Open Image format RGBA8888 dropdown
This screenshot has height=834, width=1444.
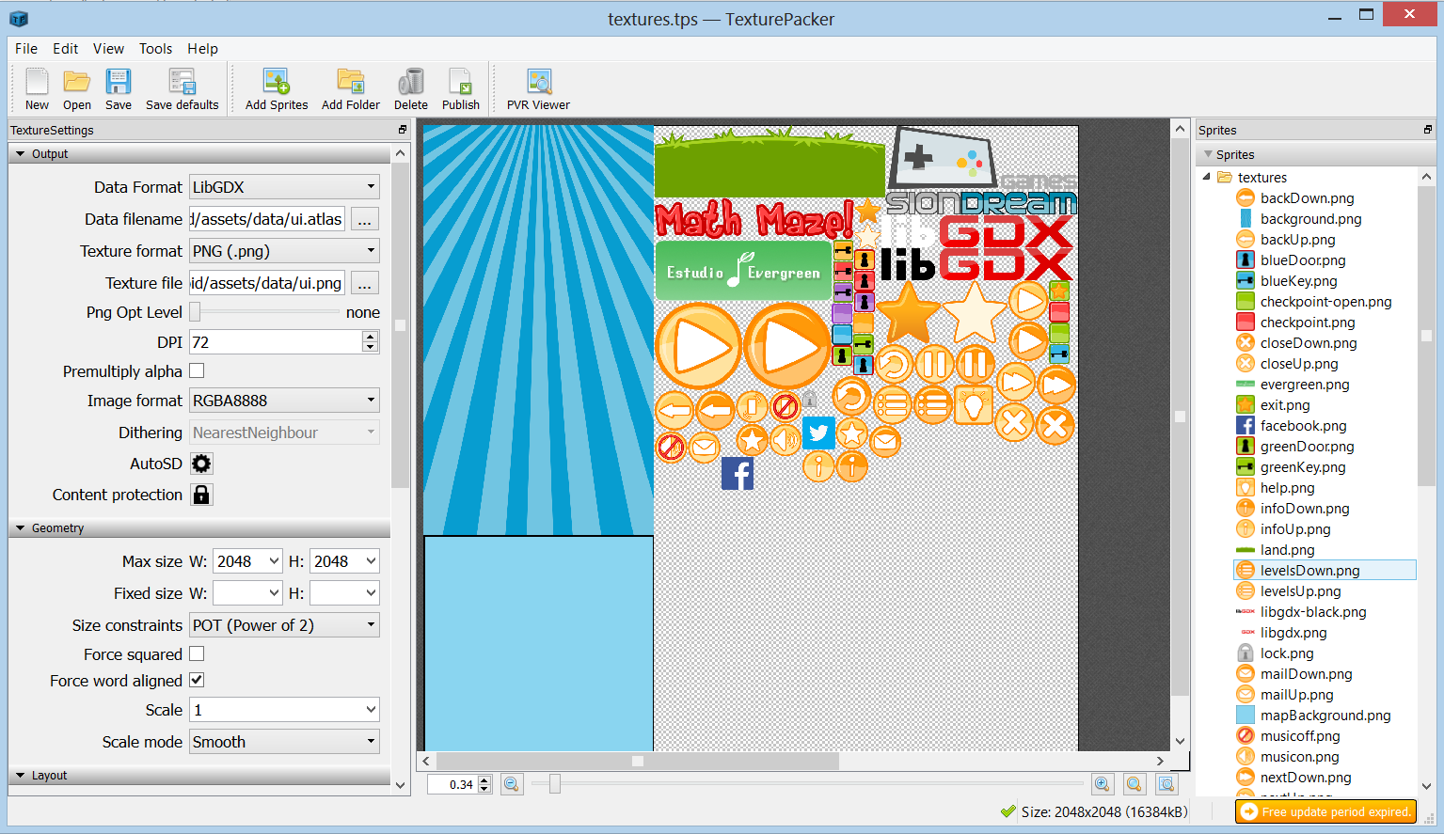284,401
